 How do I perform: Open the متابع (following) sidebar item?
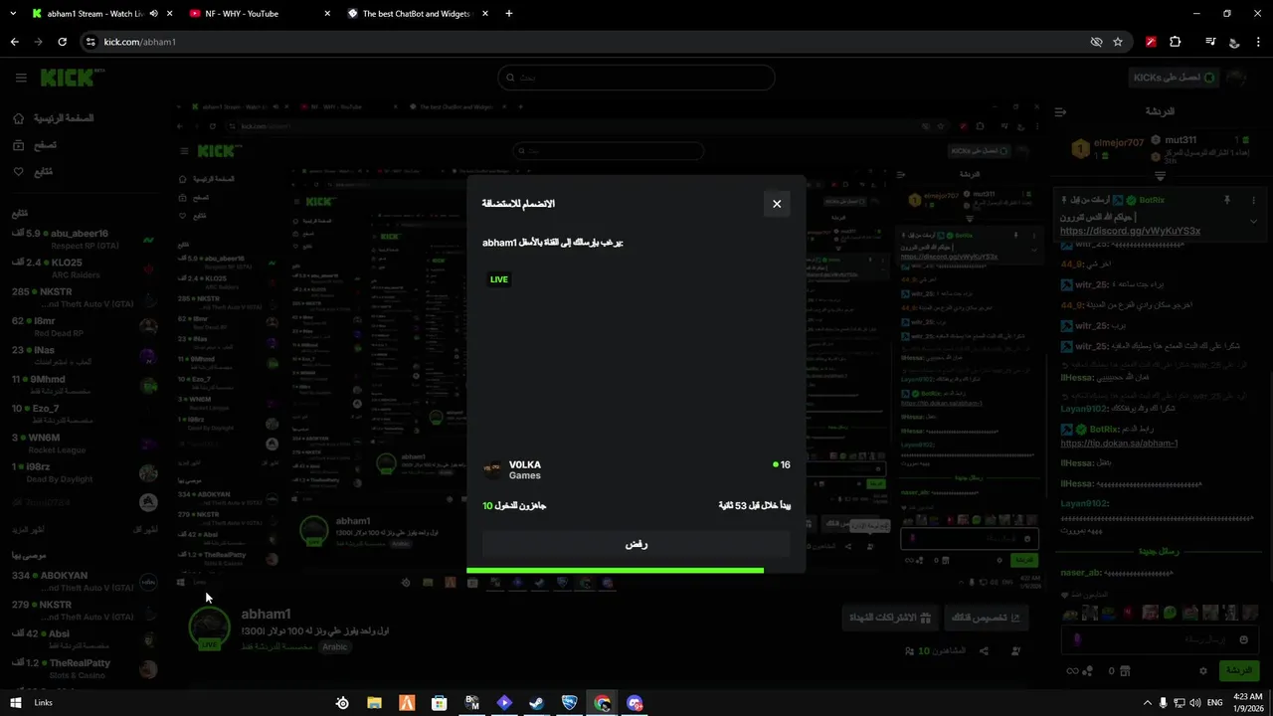click(x=33, y=172)
